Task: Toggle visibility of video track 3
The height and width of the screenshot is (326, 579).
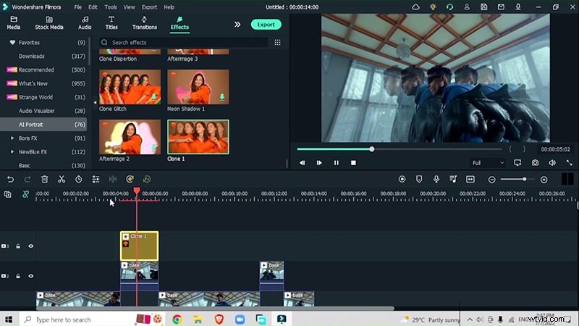Action: coord(30,246)
